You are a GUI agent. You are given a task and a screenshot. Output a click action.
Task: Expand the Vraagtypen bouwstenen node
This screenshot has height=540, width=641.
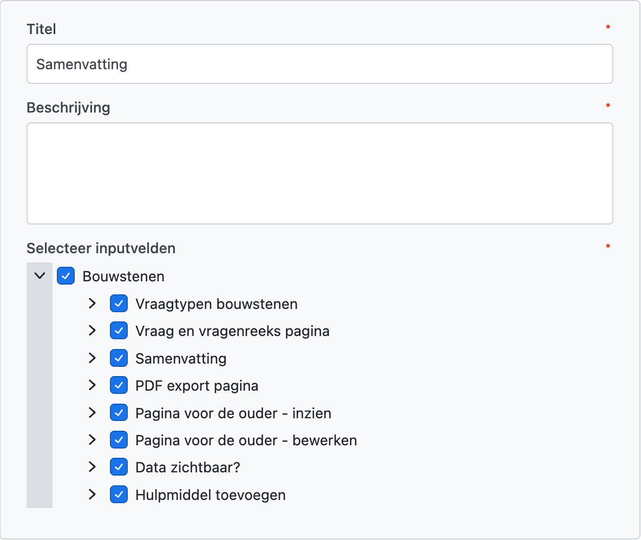click(x=92, y=304)
